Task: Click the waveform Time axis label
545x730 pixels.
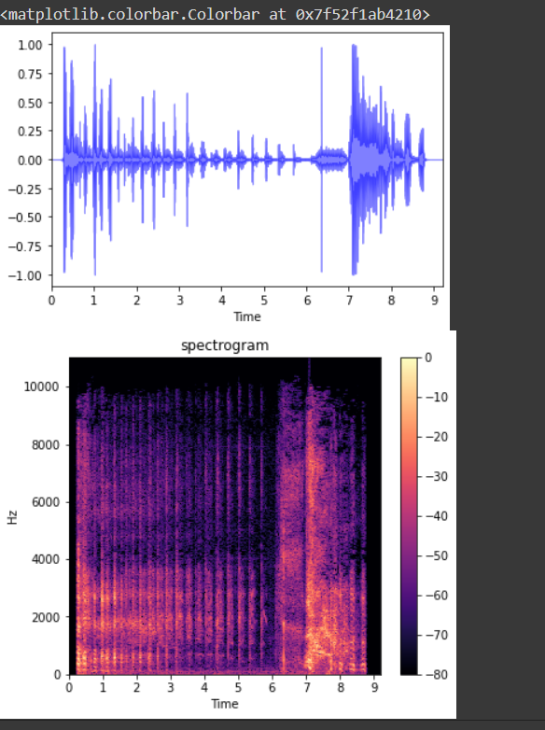Action: coord(247,316)
